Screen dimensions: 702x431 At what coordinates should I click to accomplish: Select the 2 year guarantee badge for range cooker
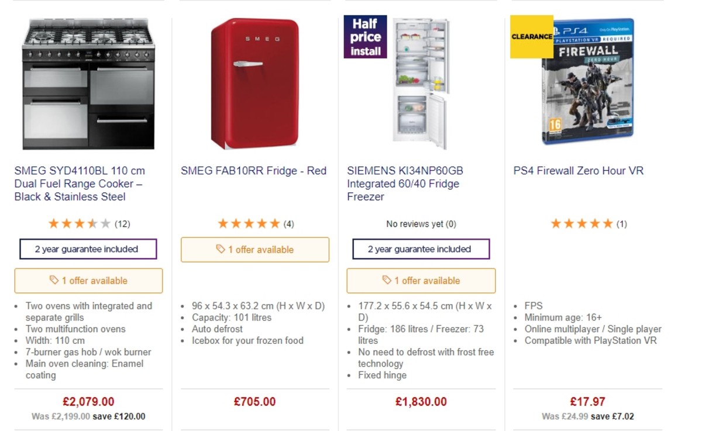[88, 249]
